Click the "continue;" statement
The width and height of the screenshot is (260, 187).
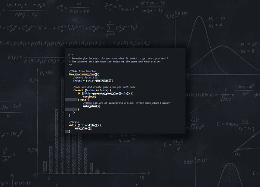[x=89, y=96]
